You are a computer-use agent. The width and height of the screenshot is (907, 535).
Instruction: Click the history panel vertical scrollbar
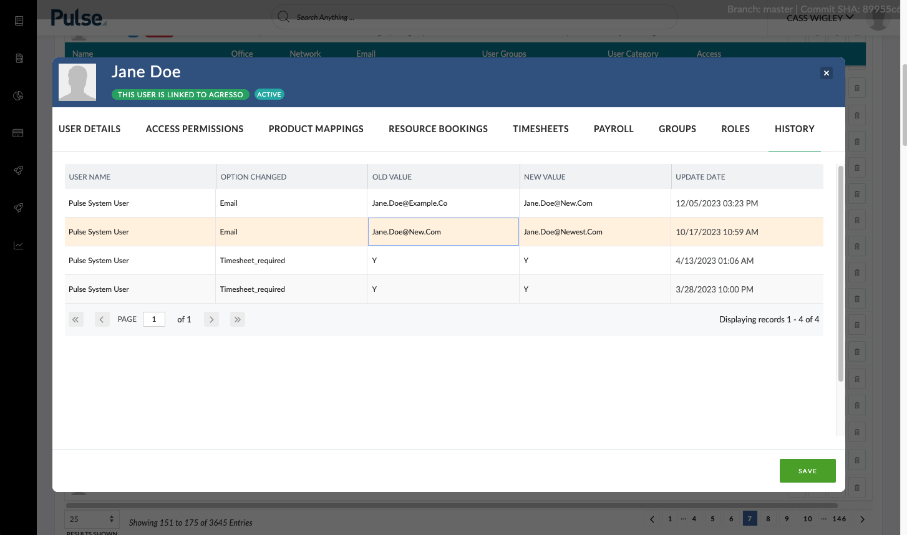point(840,273)
